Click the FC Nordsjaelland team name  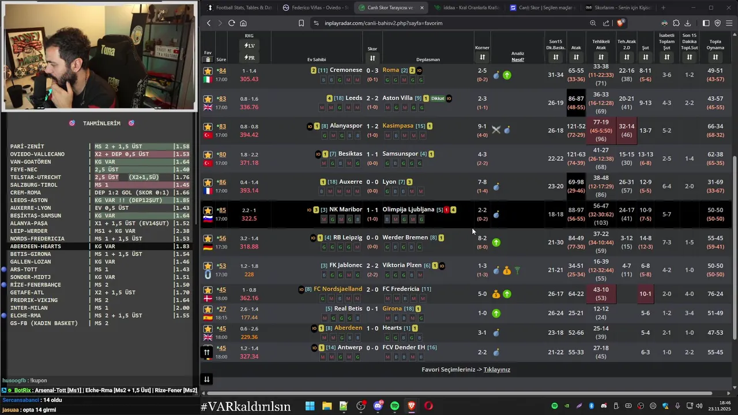pos(338,289)
